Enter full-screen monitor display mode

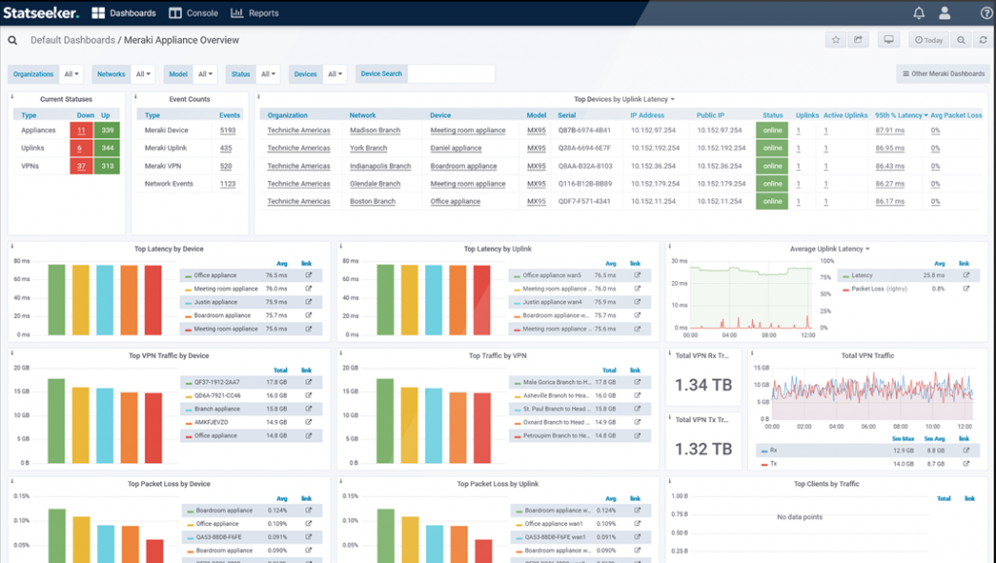[x=887, y=40]
